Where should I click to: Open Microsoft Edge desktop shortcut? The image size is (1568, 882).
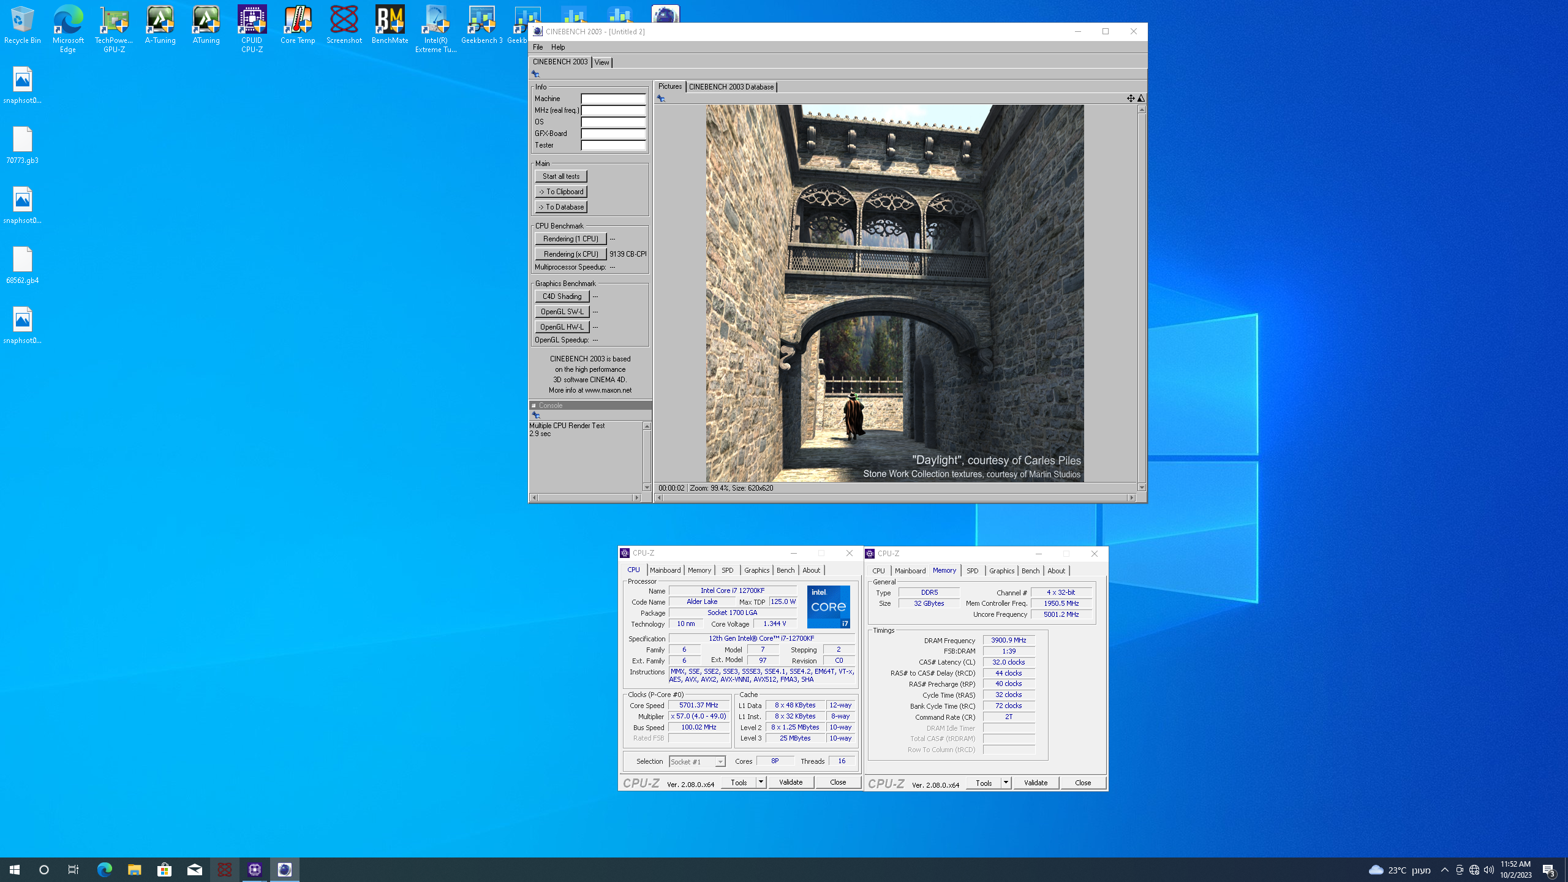(x=68, y=29)
